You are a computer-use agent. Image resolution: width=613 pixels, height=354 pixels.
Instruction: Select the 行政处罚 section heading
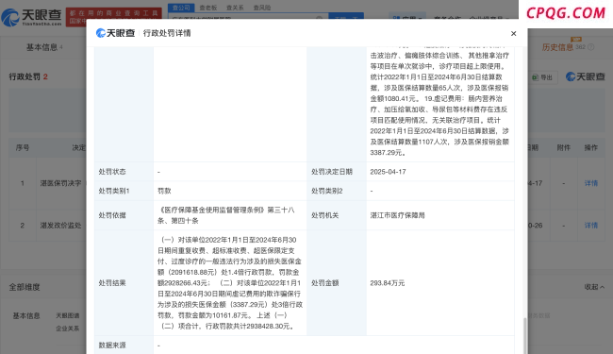(x=25, y=76)
